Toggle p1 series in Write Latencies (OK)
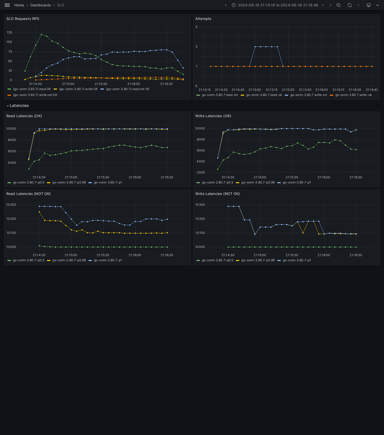Image resolution: width=384 pixels, height=435 pixels. (x=297, y=182)
